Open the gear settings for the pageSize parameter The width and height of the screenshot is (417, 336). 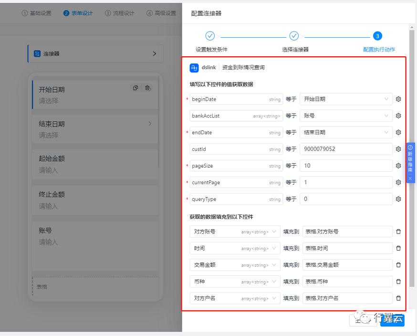click(398, 166)
